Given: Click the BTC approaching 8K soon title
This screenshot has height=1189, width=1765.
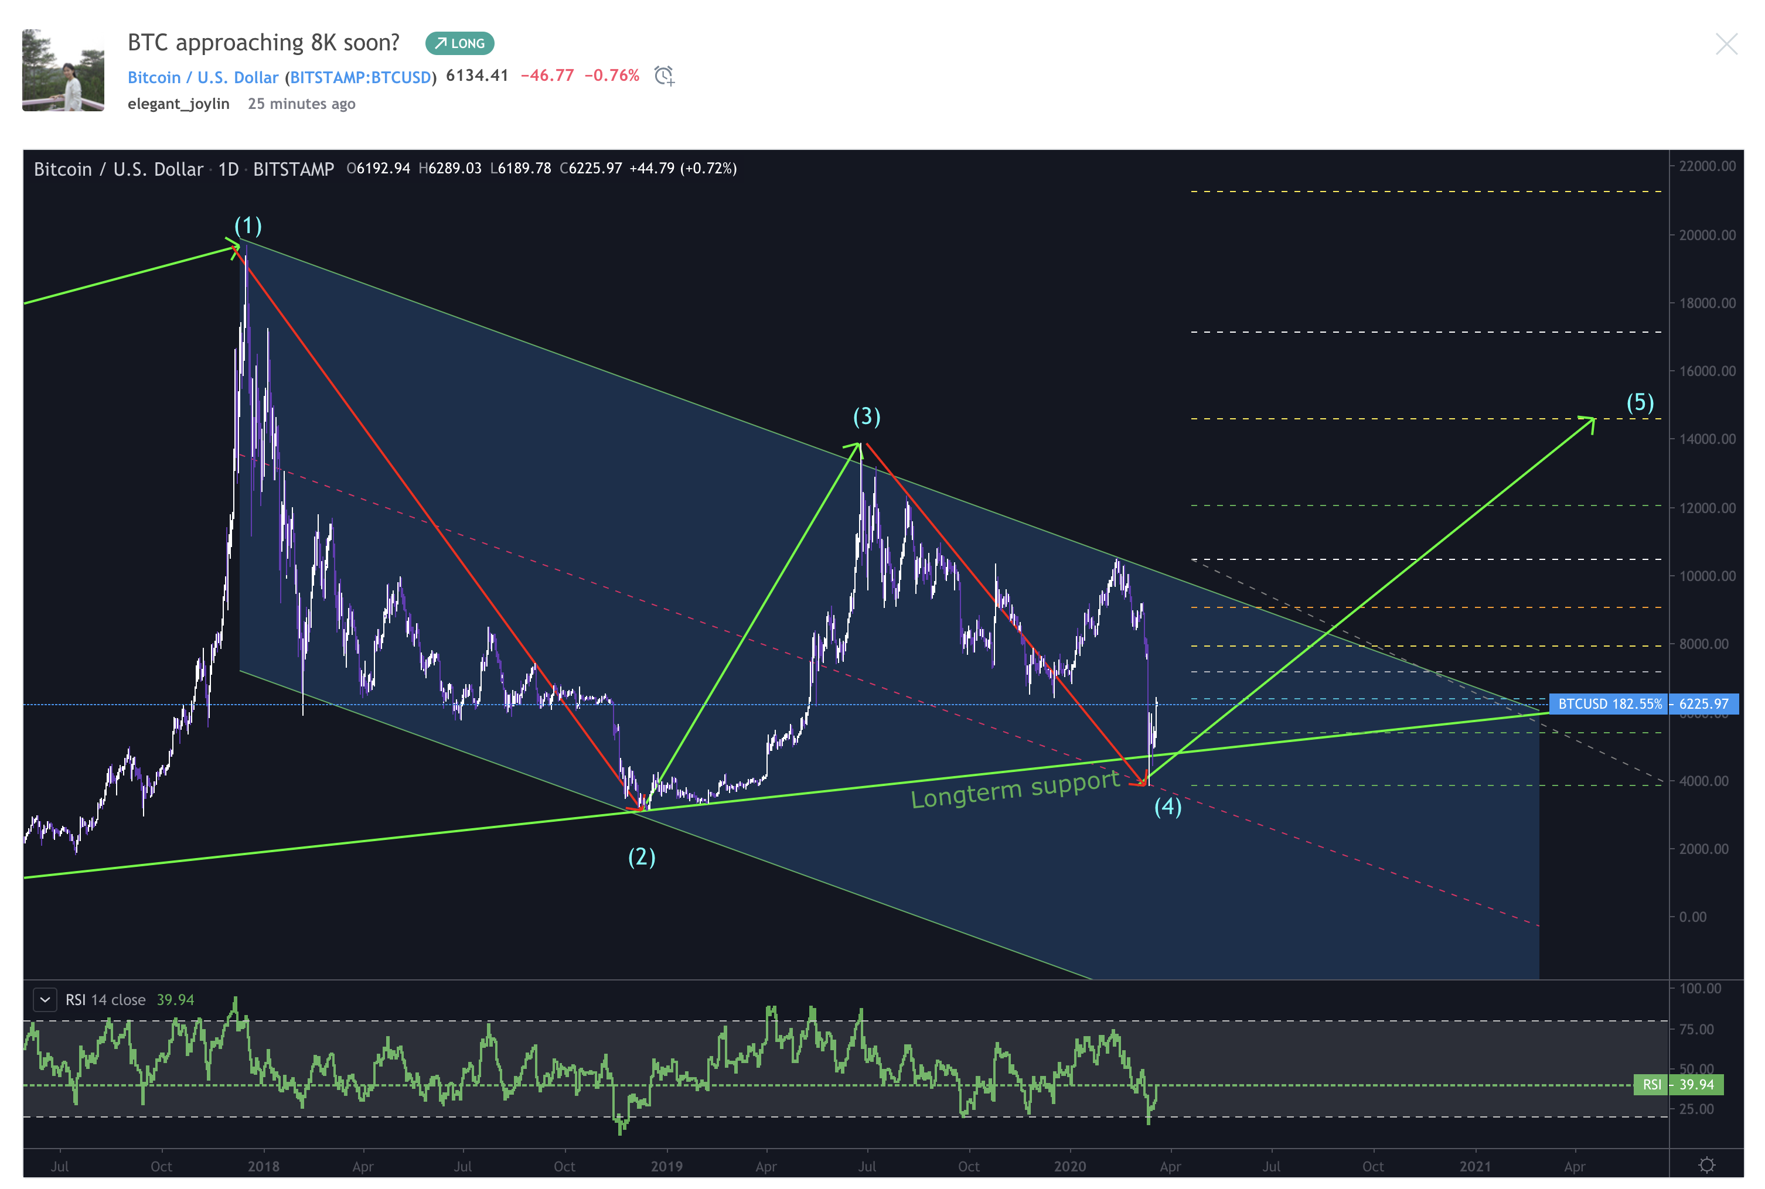Looking at the screenshot, I should coord(263,42).
